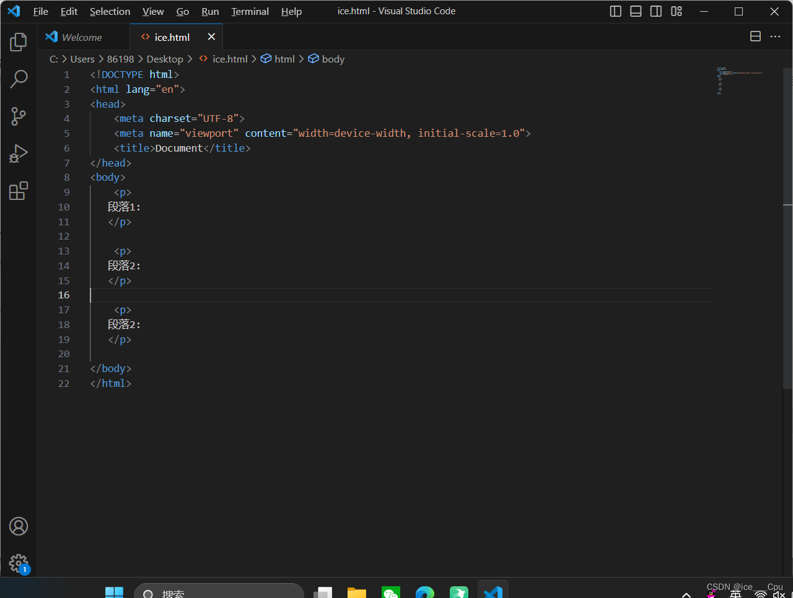Open the Edit menu
The width and height of the screenshot is (793, 598).
click(x=69, y=11)
